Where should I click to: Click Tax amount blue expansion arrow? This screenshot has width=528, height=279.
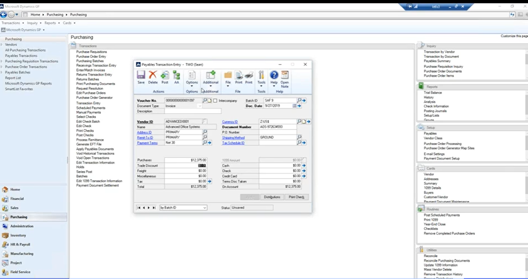coord(210,181)
